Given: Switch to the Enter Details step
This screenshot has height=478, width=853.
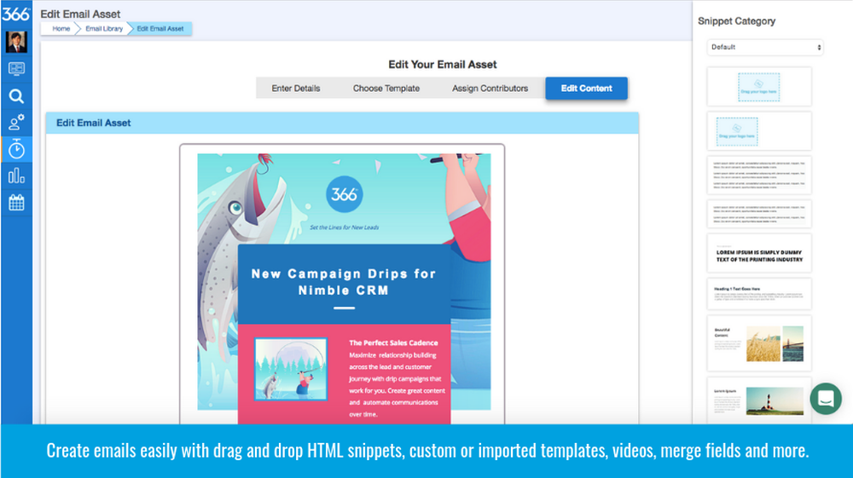Looking at the screenshot, I should tap(296, 88).
